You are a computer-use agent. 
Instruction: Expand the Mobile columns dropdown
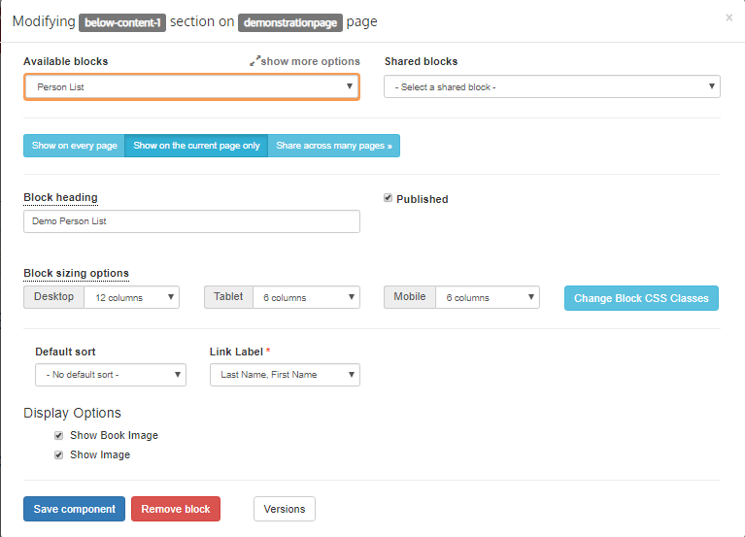pos(487,297)
